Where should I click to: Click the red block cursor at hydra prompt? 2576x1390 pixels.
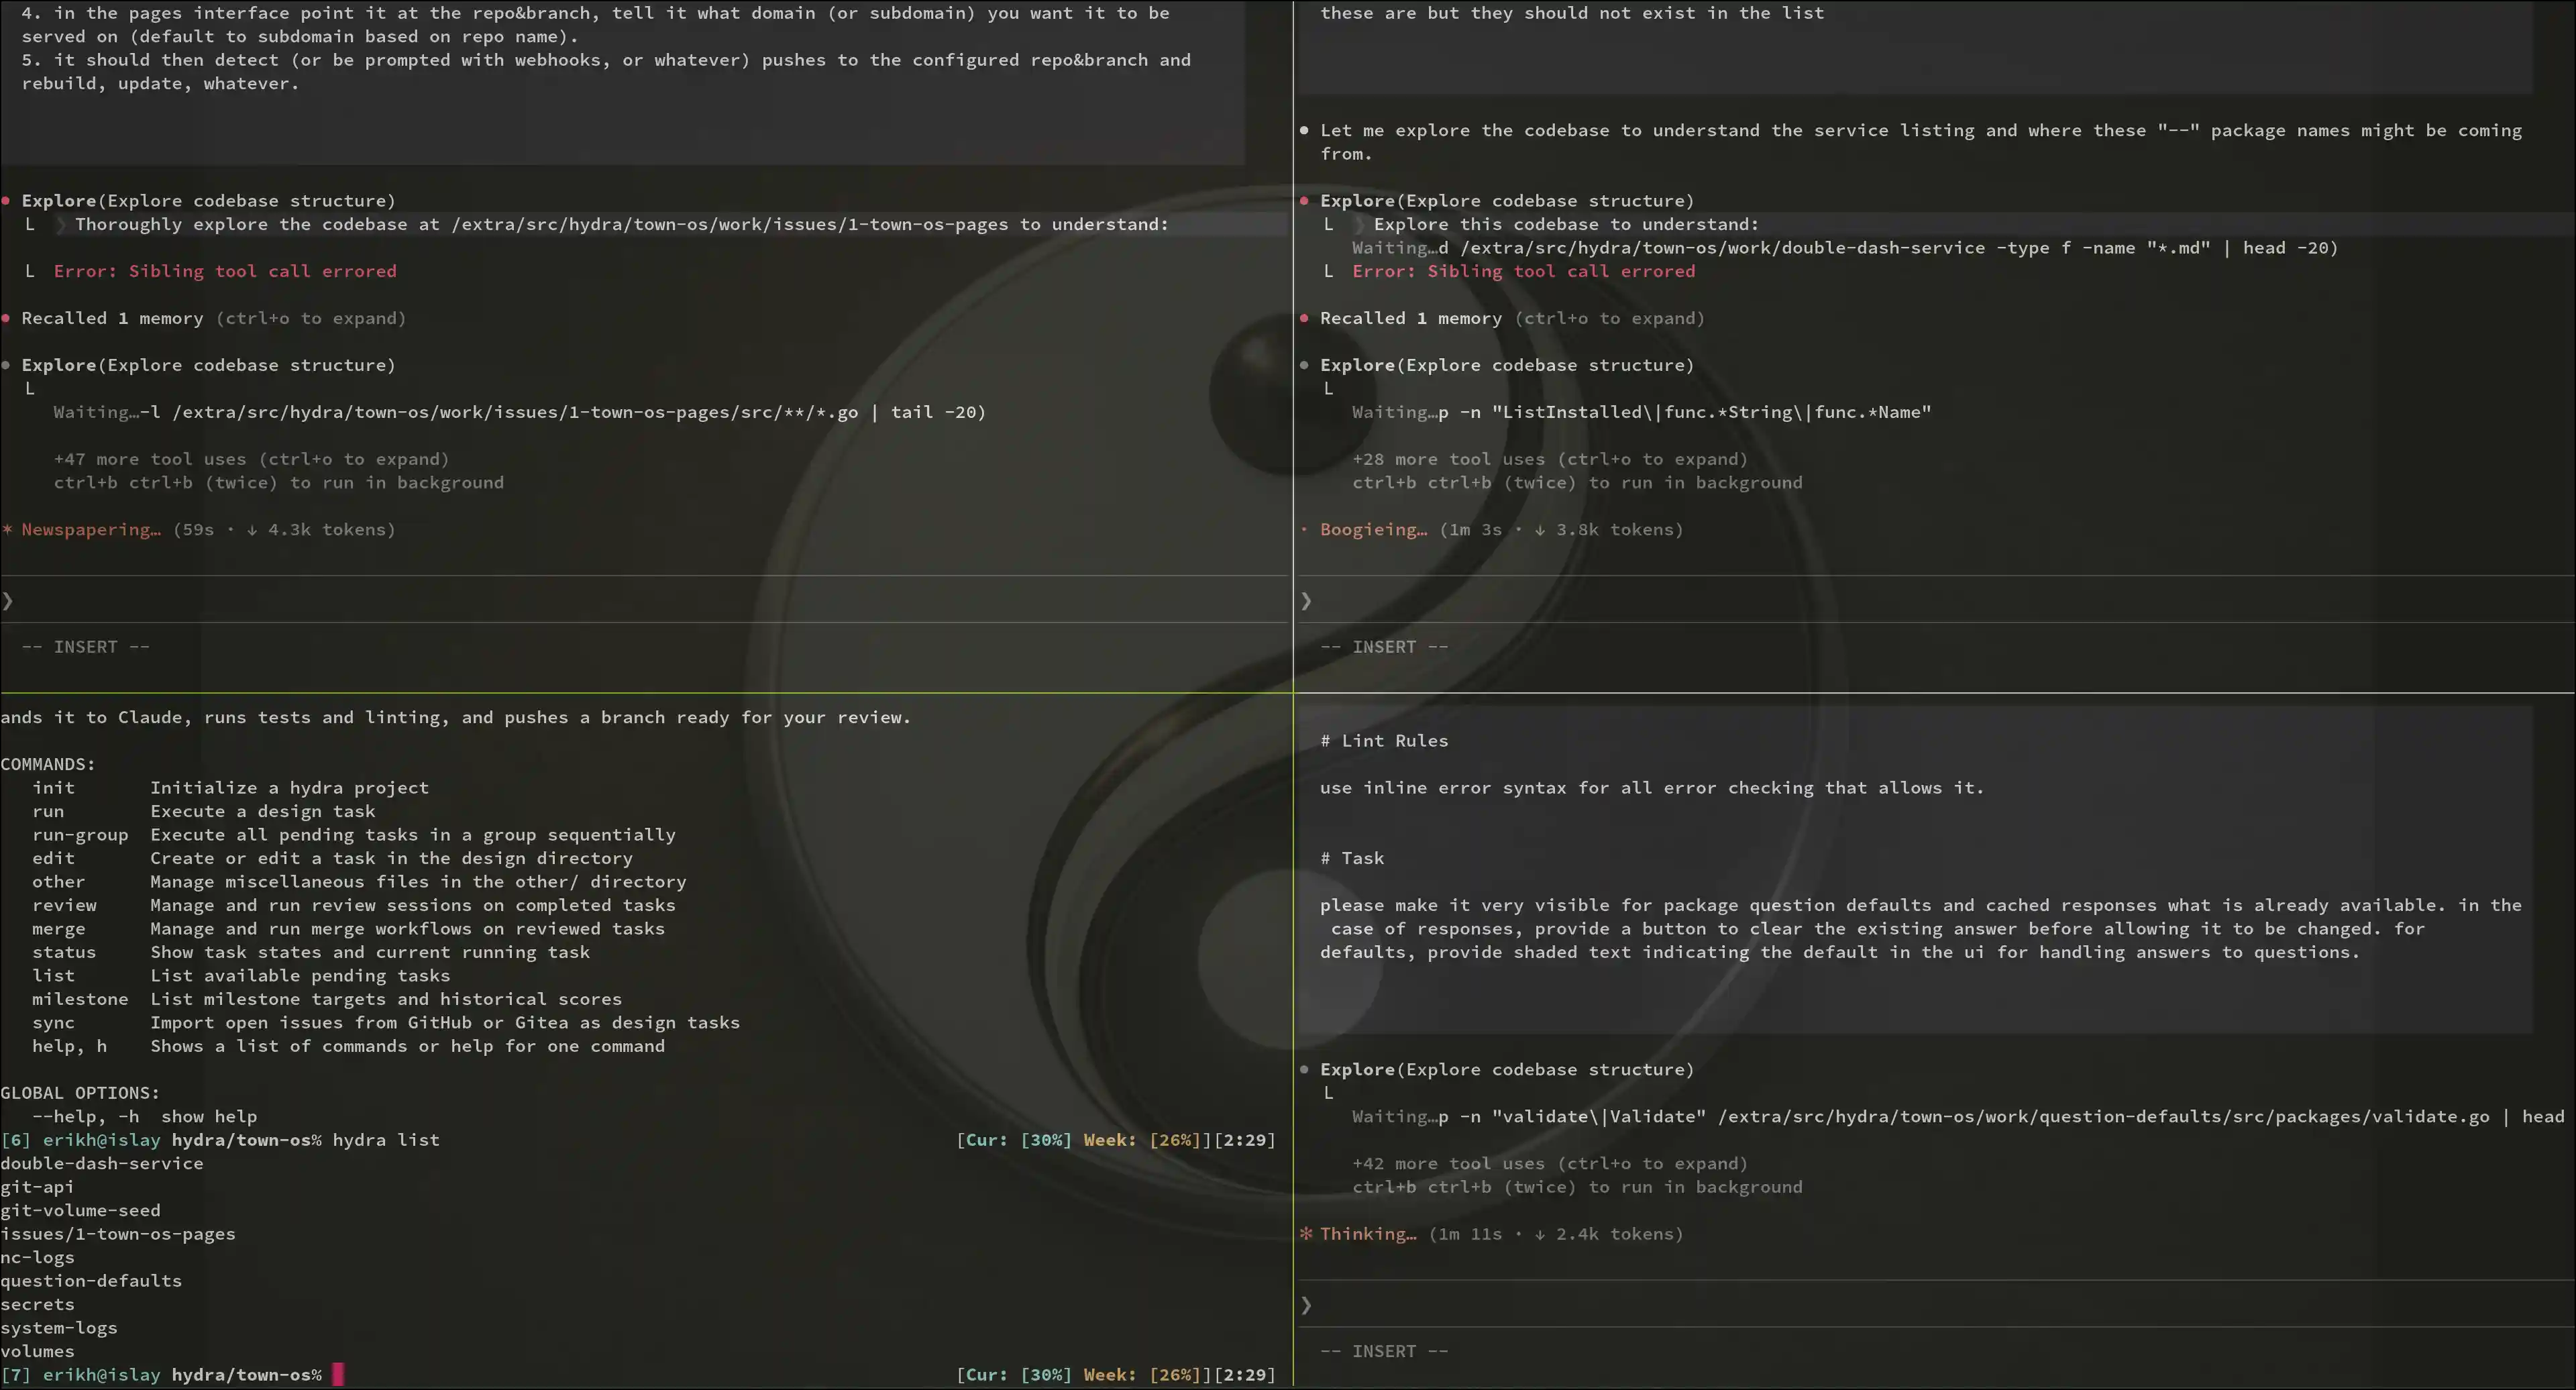pos(338,1375)
